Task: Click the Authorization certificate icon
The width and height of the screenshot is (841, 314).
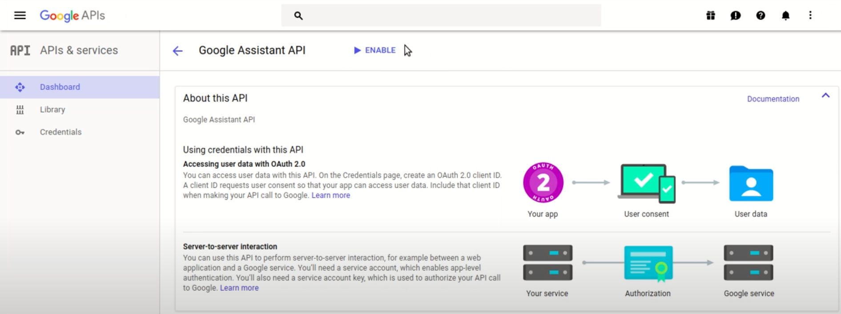Action: point(648,263)
